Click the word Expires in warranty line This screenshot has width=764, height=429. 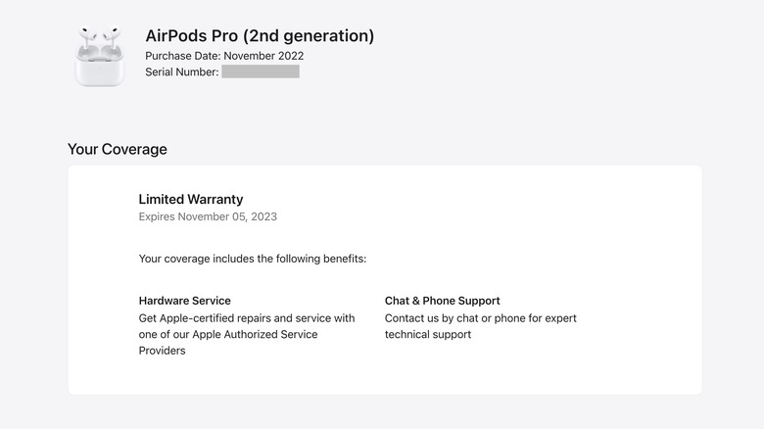(158, 216)
